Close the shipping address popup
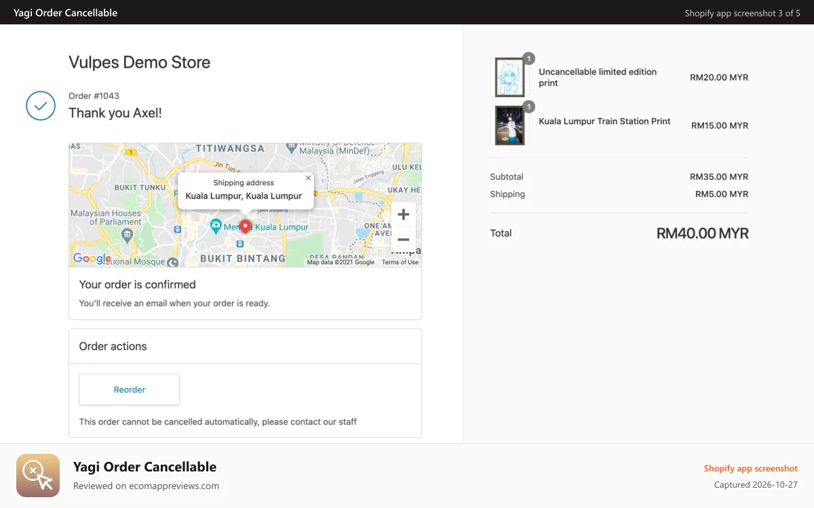 309,178
